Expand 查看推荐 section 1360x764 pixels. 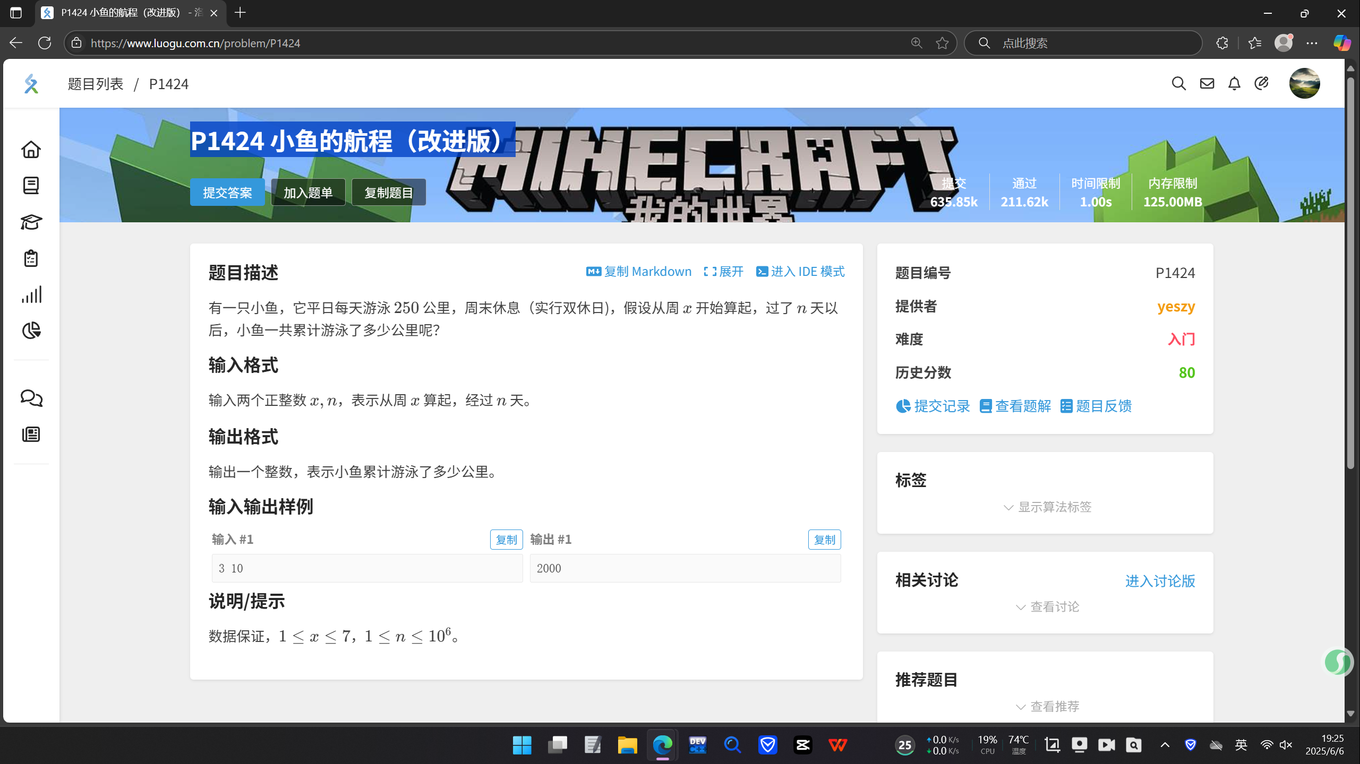1047,706
